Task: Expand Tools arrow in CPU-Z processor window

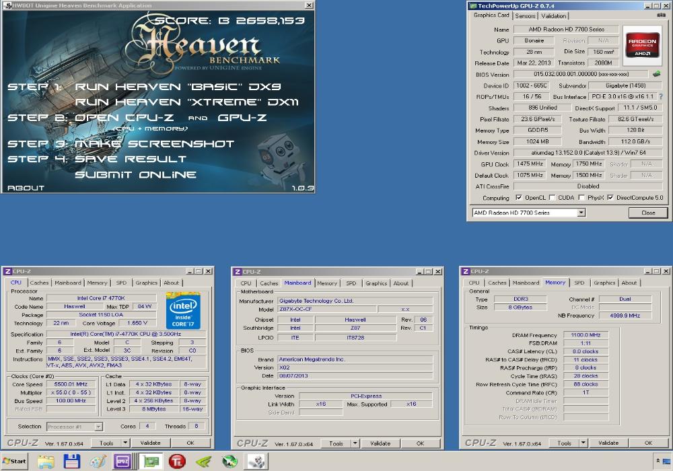Action: point(125,443)
